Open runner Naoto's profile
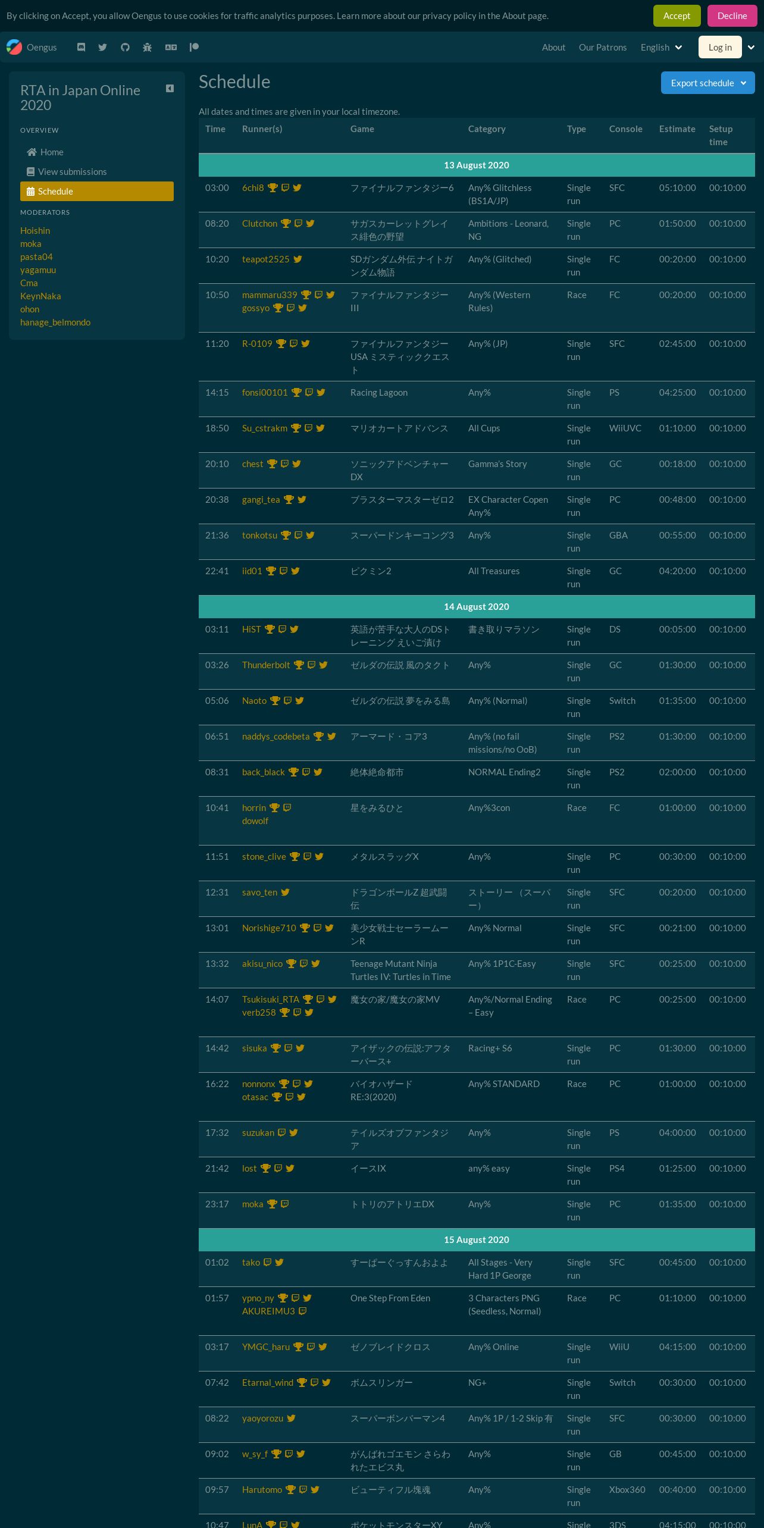Screen dimensions: 764x1528 tap(254, 700)
